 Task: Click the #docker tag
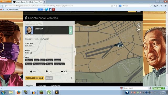(29, 60)
